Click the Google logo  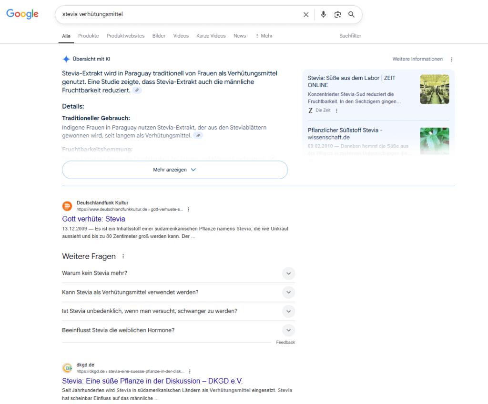(x=22, y=14)
